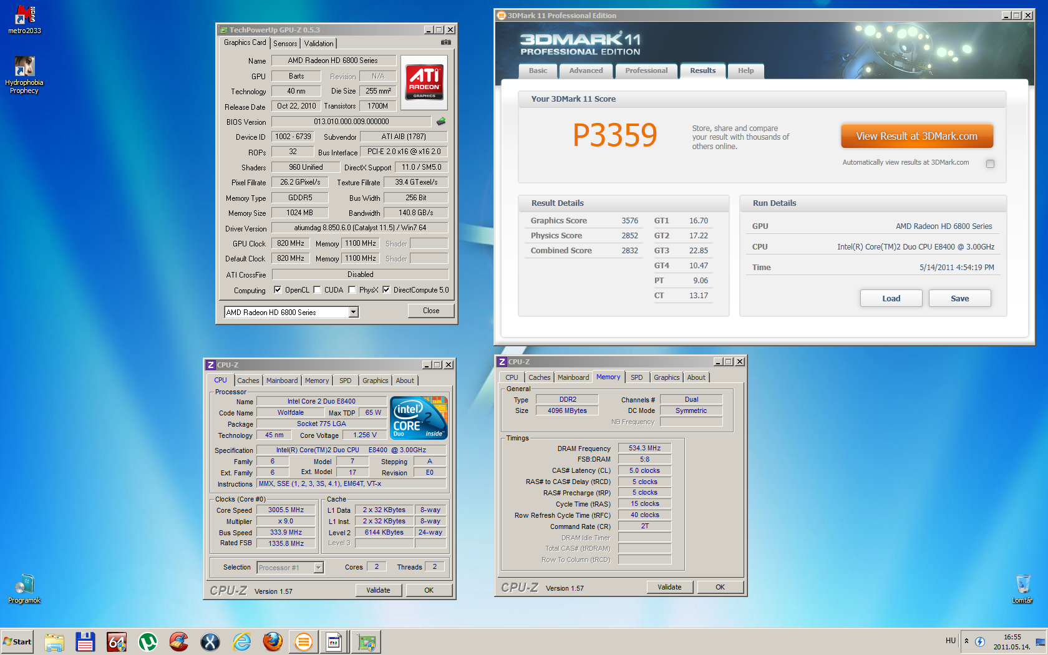Click the BIOS save chip icon
Screen dimensions: 1048x655
441,122
